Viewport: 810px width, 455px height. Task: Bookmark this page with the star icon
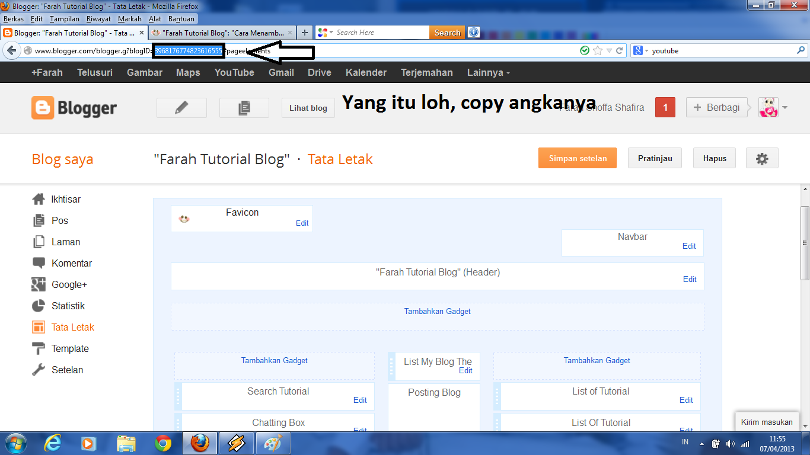598,51
